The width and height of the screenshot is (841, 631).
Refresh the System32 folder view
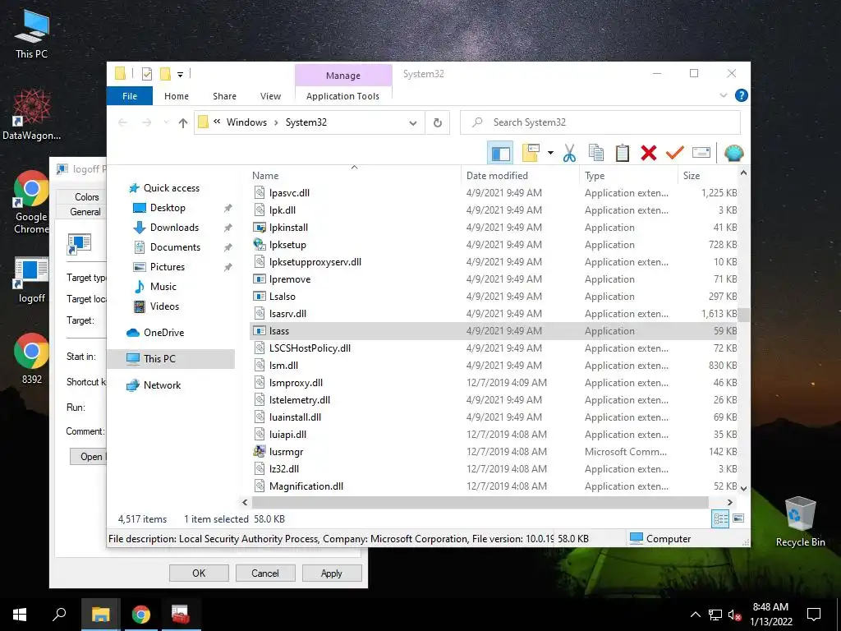click(x=438, y=123)
